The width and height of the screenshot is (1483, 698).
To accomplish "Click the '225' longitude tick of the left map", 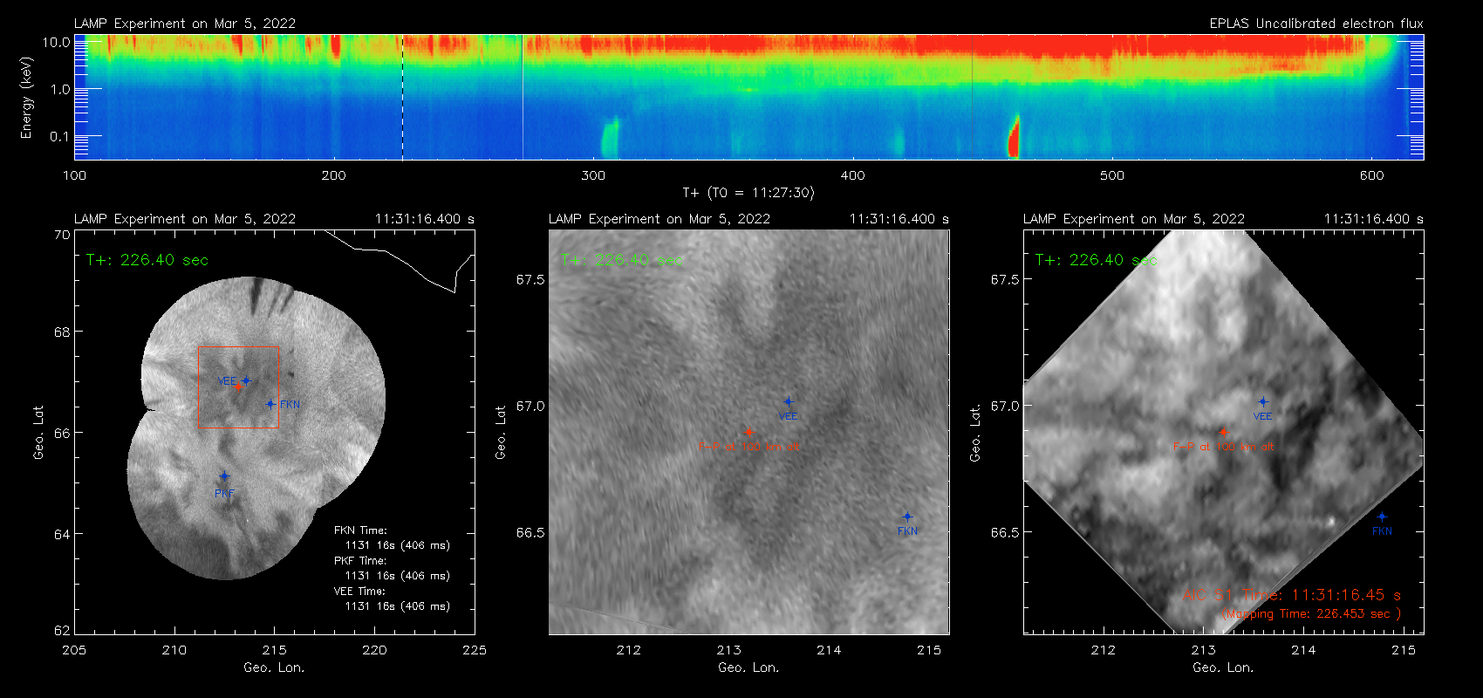I will pyautogui.click(x=475, y=650).
